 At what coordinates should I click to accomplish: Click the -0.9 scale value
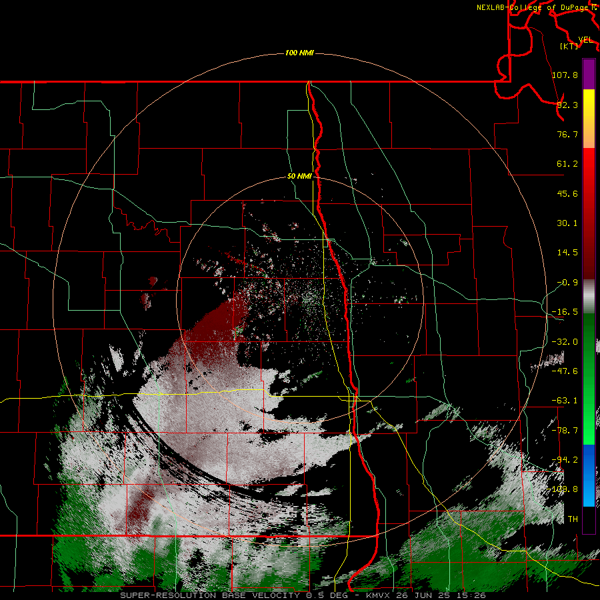click(x=567, y=283)
